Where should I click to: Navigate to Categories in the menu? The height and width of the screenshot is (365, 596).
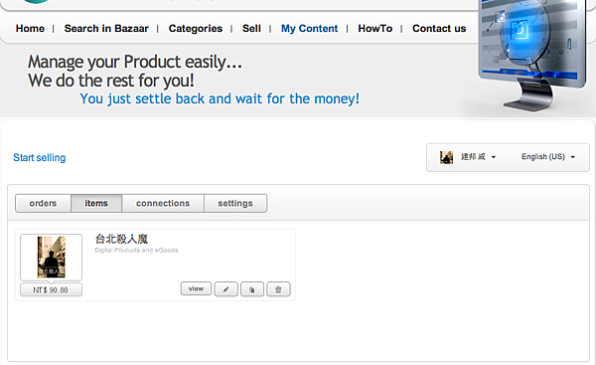(x=196, y=29)
